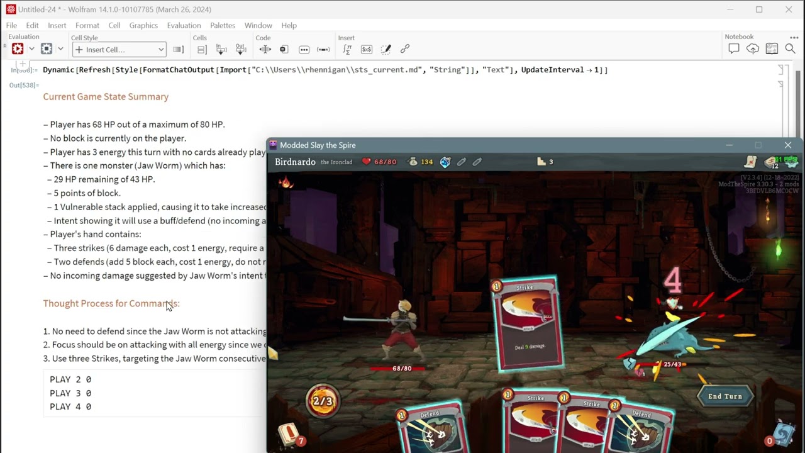The height and width of the screenshot is (453, 805).
Task: Click the gold bag showing 134
Action: click(420, 162)
